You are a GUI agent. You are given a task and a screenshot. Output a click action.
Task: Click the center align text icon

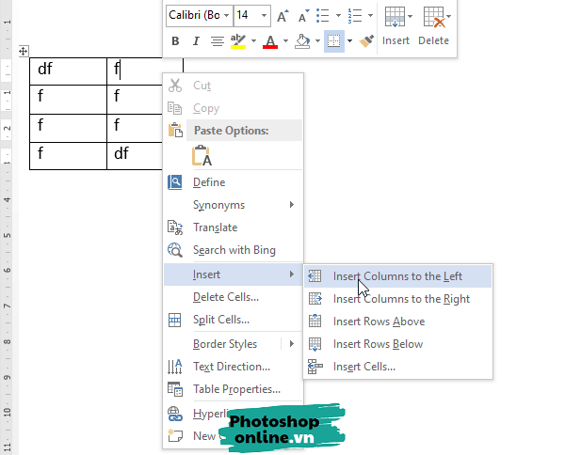click(218, 41)
